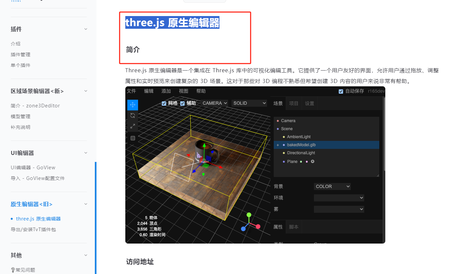Switch to the 属性 tab
The image size is (455, 274).
[278, 227]
